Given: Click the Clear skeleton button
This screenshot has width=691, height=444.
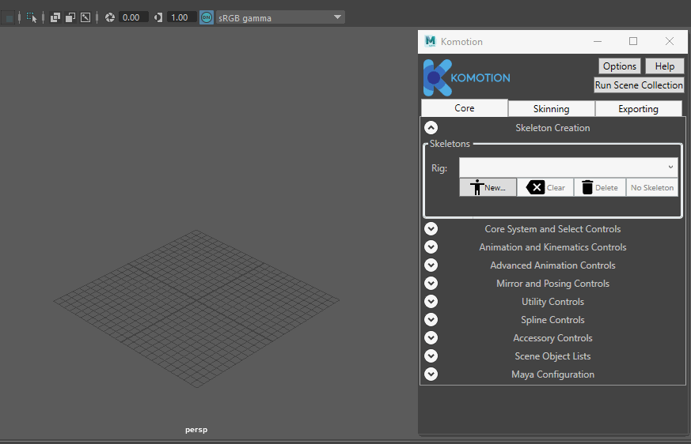Looking at the screenshot, I should tap(545, 187).
